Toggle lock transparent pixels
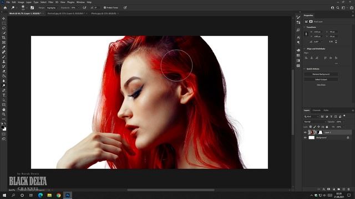The width and height of the screenshot is (355, 199). (x=311, y=127)
